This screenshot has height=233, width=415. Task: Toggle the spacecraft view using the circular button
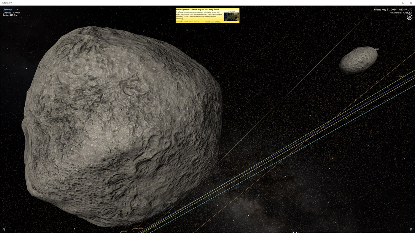point(409,17)
